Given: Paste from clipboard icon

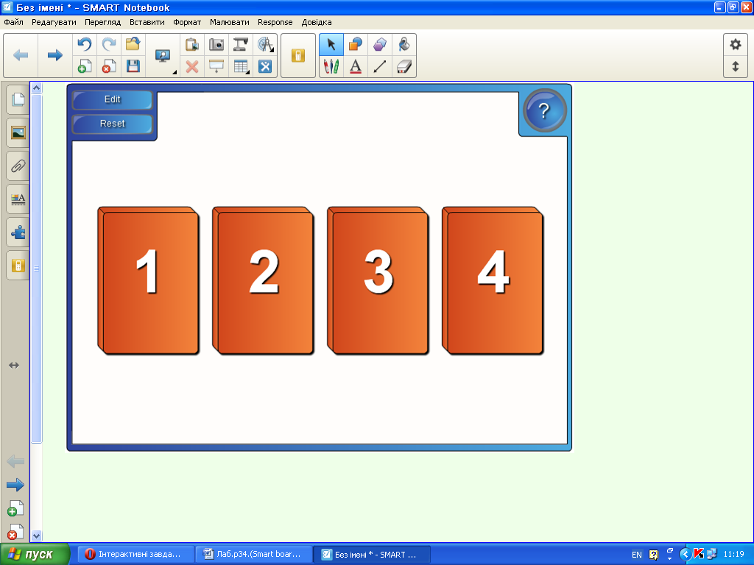Looking at the screenshot, I should (192, 44).
